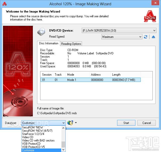This screenshot has height=152, width=161.
Task: Click the disc drive icon beside DVD/CD Device
Action: 41,32
